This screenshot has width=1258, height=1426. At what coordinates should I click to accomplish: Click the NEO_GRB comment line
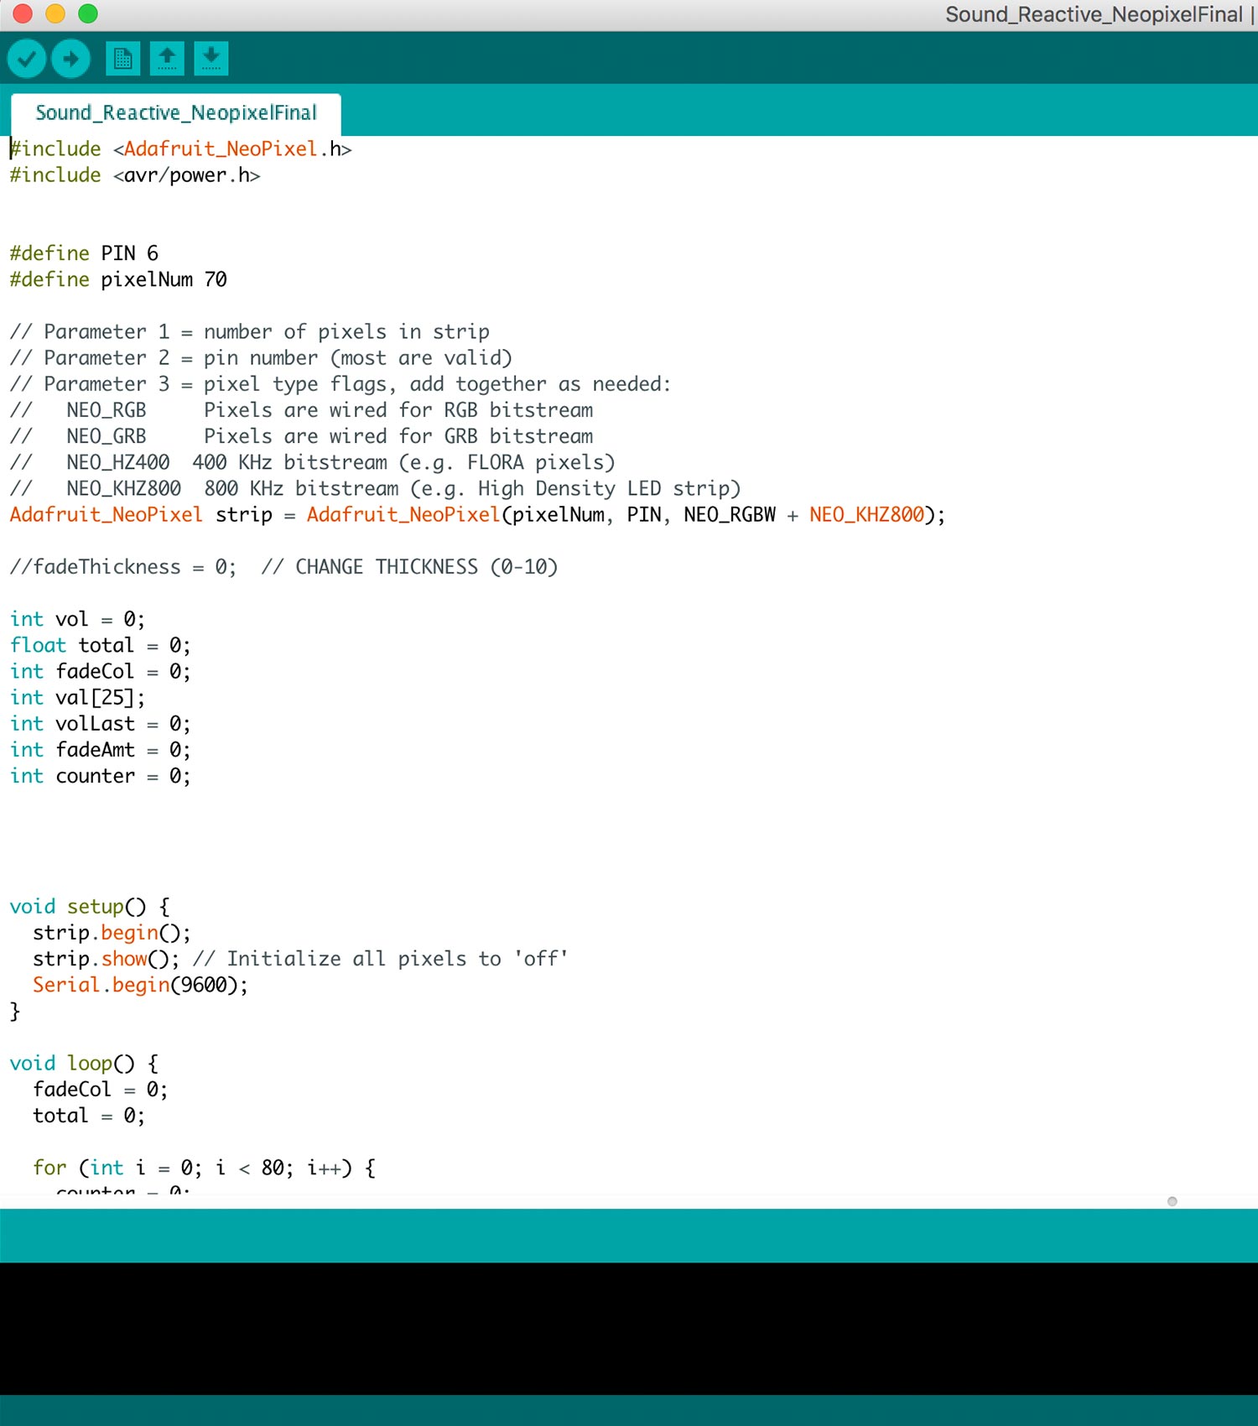[302, 436]
